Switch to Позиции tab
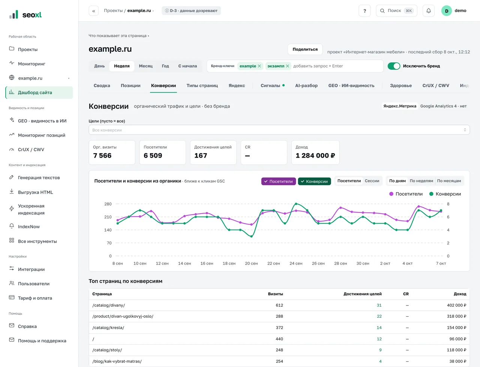Image resolution: width=480 pixels, height=367 pixels. point(130,86)
